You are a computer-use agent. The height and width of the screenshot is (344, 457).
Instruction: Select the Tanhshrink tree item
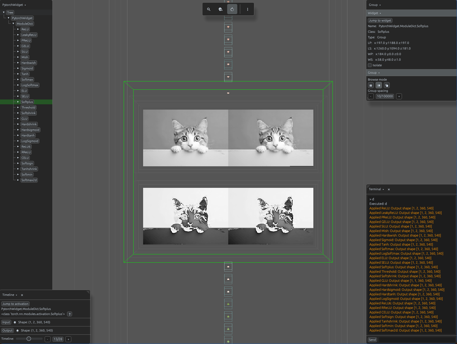pyautogui.click(x=29, y=169)
